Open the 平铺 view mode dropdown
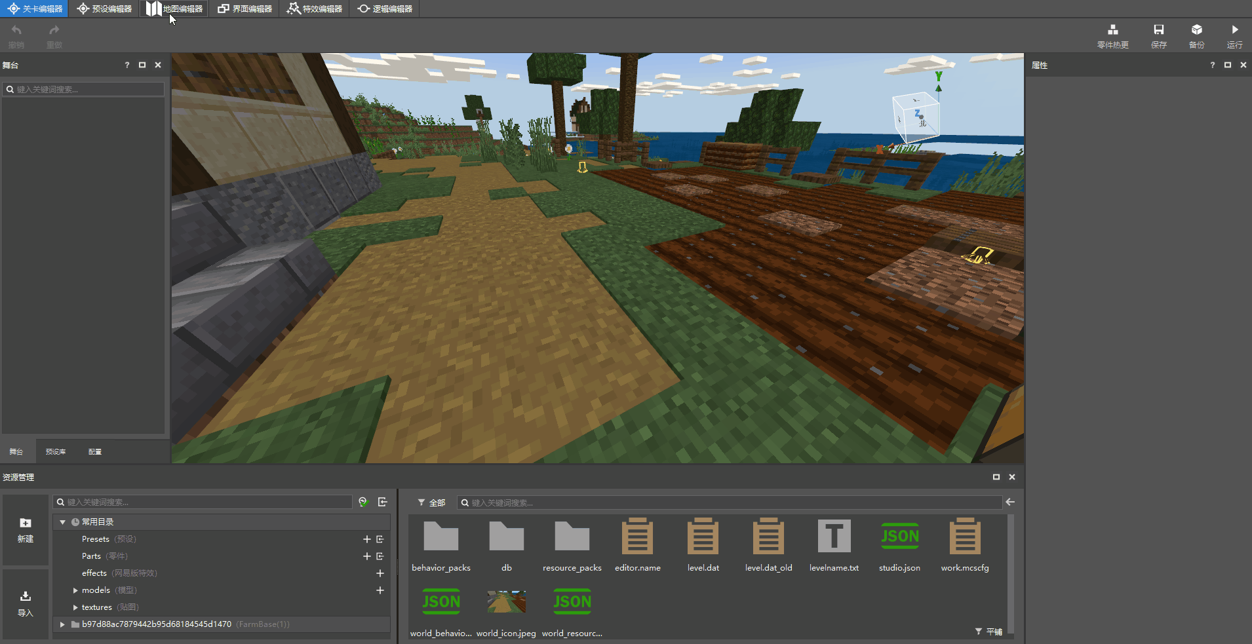This screenshot has width=1252, height=644. click(989, 632)
